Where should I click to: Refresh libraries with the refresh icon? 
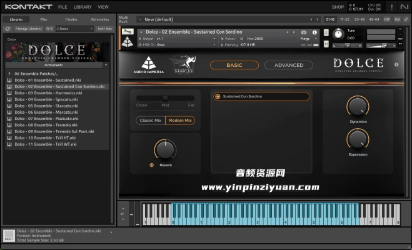[8, 29]
